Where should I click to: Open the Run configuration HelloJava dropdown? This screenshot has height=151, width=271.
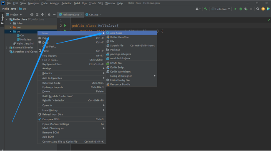coord(221,9)
